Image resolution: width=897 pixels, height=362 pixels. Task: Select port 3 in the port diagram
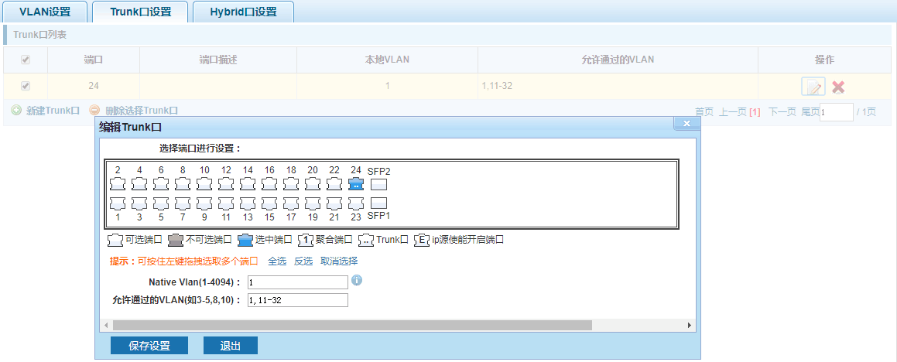[139, 203]
